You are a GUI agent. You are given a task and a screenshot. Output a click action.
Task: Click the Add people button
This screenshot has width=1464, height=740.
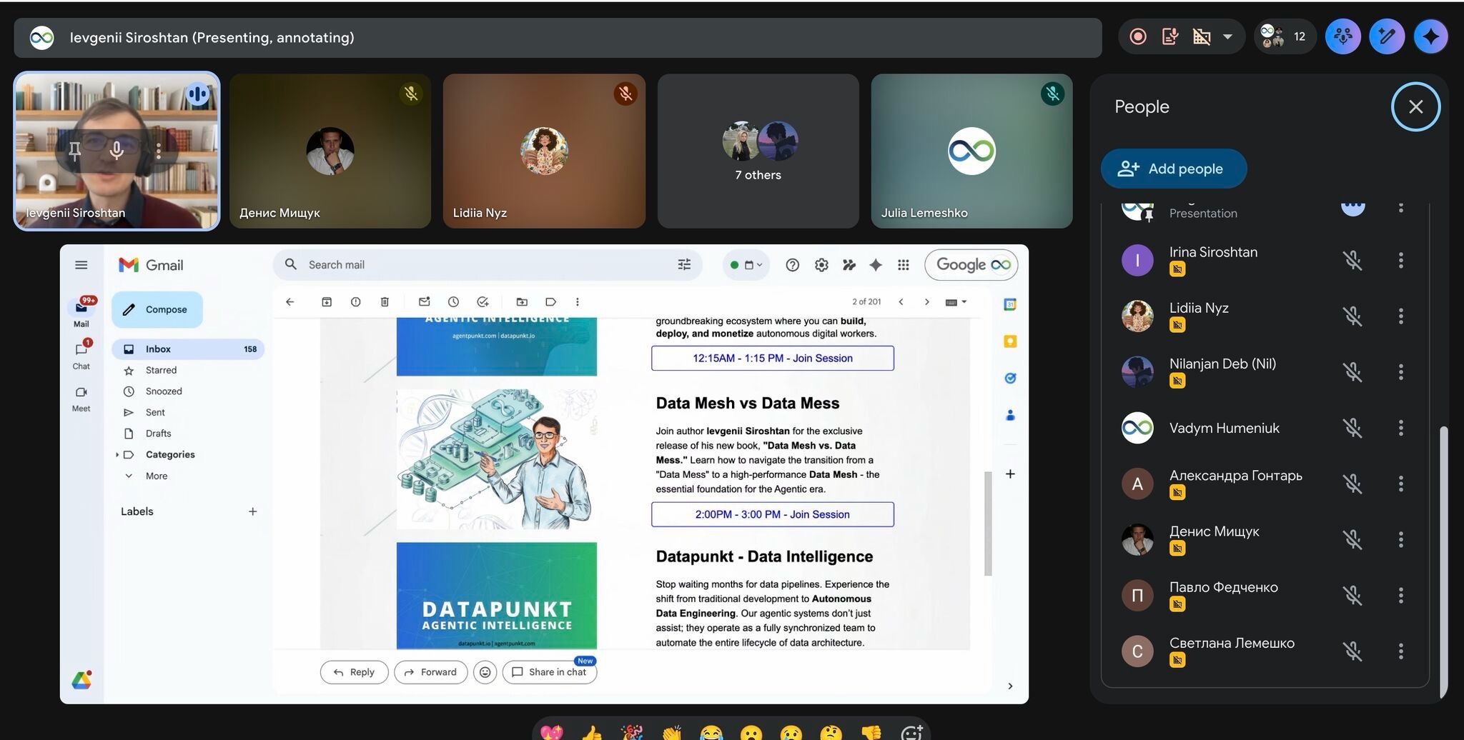pos(1173,169)
